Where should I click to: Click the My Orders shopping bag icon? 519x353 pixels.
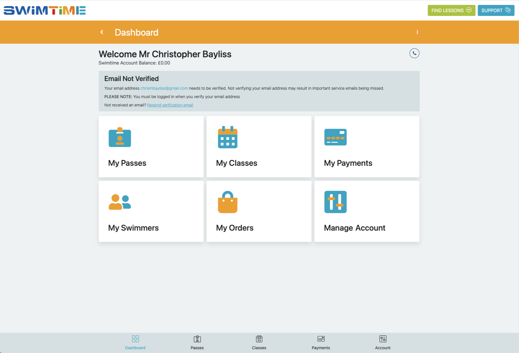[228, 202]
